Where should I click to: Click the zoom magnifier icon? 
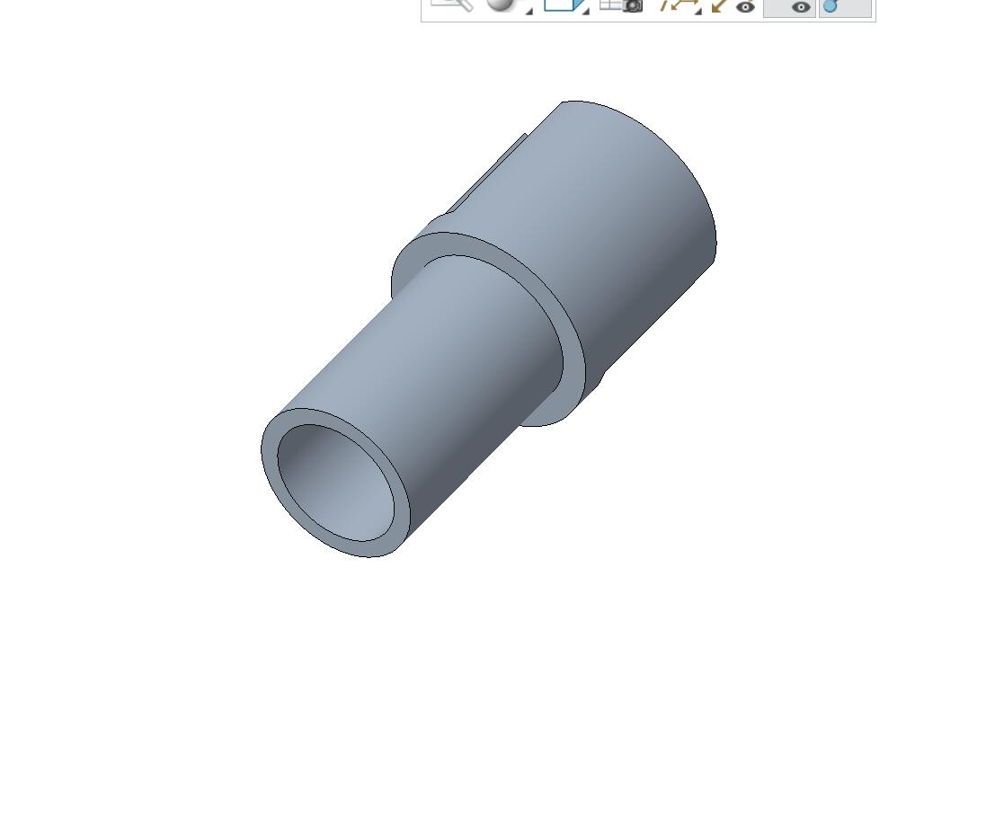452,5
